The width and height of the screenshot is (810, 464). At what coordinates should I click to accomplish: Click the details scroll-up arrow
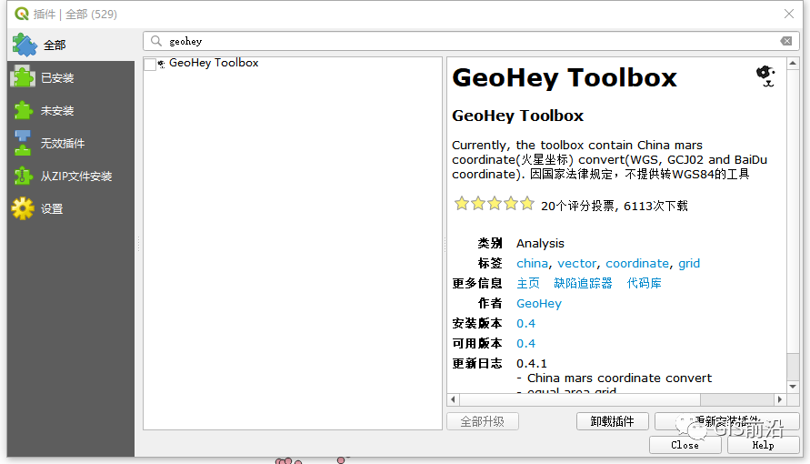[793, 63]
